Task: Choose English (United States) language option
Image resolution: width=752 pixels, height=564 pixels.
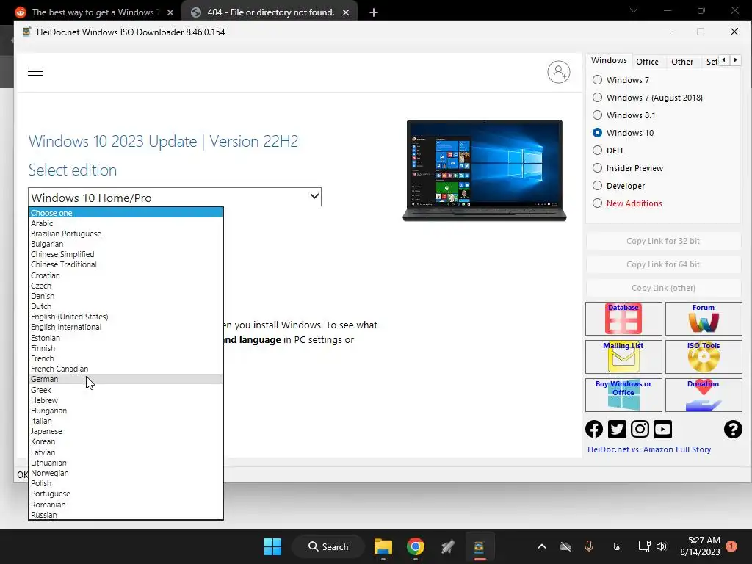Action: tap(126, 317)
